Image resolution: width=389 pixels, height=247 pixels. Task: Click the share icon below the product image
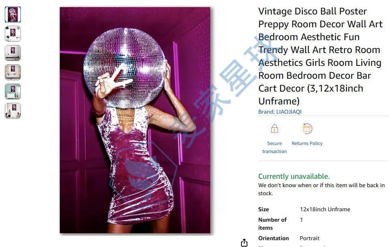click(244, 243)
